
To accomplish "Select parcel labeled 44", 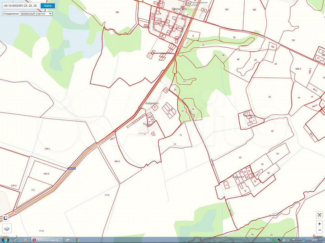I will click(x=276, y=64).
